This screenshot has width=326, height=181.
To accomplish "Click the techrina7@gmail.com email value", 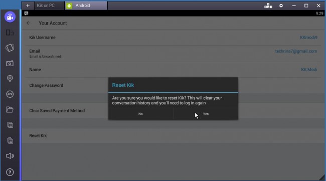I will pos(296,51).
